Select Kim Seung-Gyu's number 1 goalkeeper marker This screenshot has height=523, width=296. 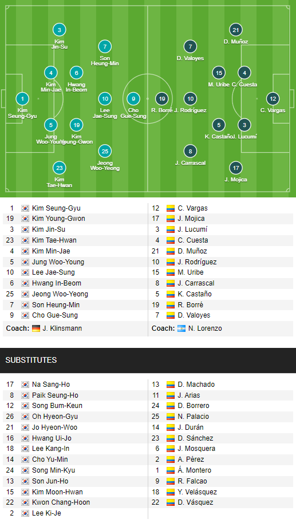(x=22, y=99)
